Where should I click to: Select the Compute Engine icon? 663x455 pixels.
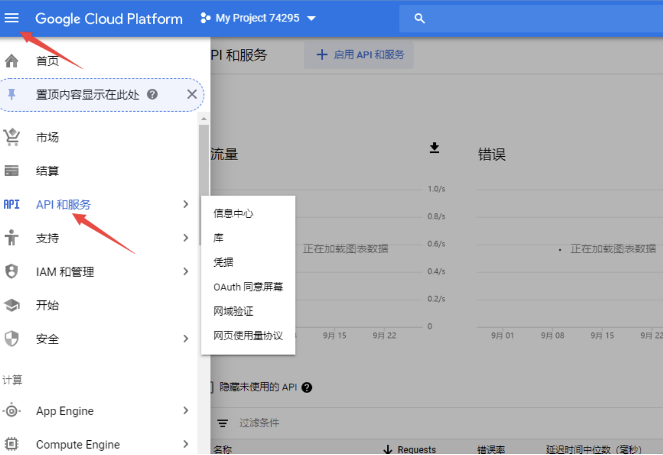[x=12, y=444]
